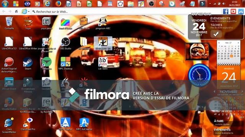Open the site internet folder
245x137 pixels.
(84, 43)
